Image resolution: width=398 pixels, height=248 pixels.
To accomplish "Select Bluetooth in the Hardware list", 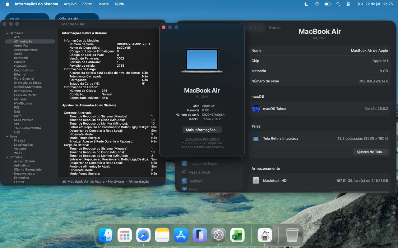I will [x=21, y=58].
